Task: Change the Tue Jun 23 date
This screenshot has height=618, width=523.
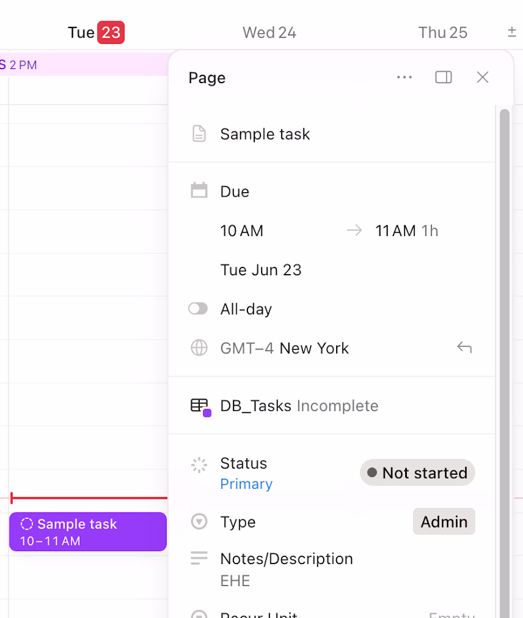Action: pos(260,270)
